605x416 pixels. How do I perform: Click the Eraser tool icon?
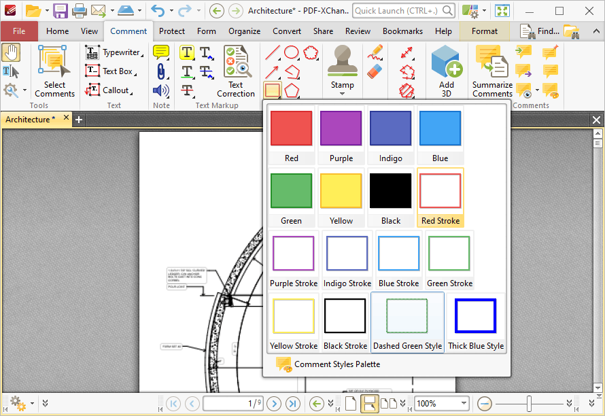tap(375, 71)
